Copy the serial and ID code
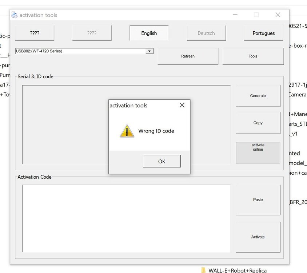Image resolution: width=307 pixels, height=273 pixels. (258, 123)
